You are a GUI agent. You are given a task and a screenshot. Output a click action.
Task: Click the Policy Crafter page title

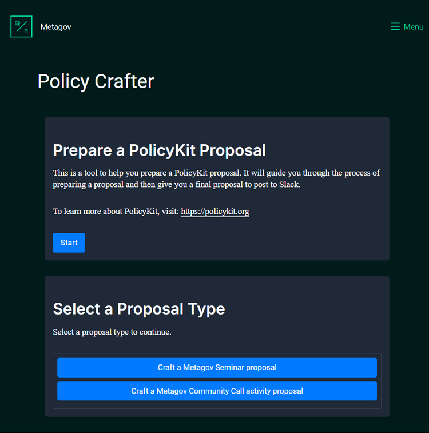[96, 81]
